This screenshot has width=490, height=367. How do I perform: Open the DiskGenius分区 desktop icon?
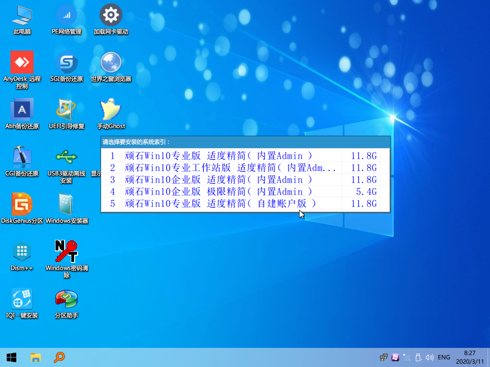(x=22, y=205)
